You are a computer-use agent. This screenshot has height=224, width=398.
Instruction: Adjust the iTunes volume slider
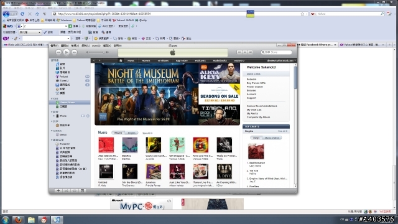pyautogui.click(x=97, y=52)
